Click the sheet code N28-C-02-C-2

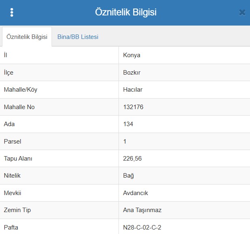142,228
